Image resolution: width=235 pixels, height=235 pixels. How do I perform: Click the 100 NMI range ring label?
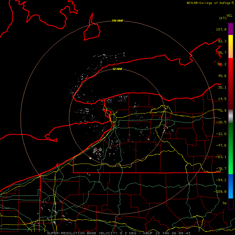click(x=117, y=21)
